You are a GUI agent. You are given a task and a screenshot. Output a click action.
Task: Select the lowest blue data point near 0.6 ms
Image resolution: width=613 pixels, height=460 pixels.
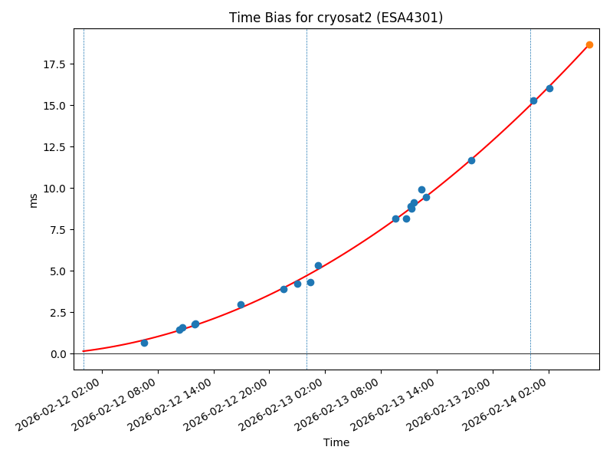coord(144,343)
